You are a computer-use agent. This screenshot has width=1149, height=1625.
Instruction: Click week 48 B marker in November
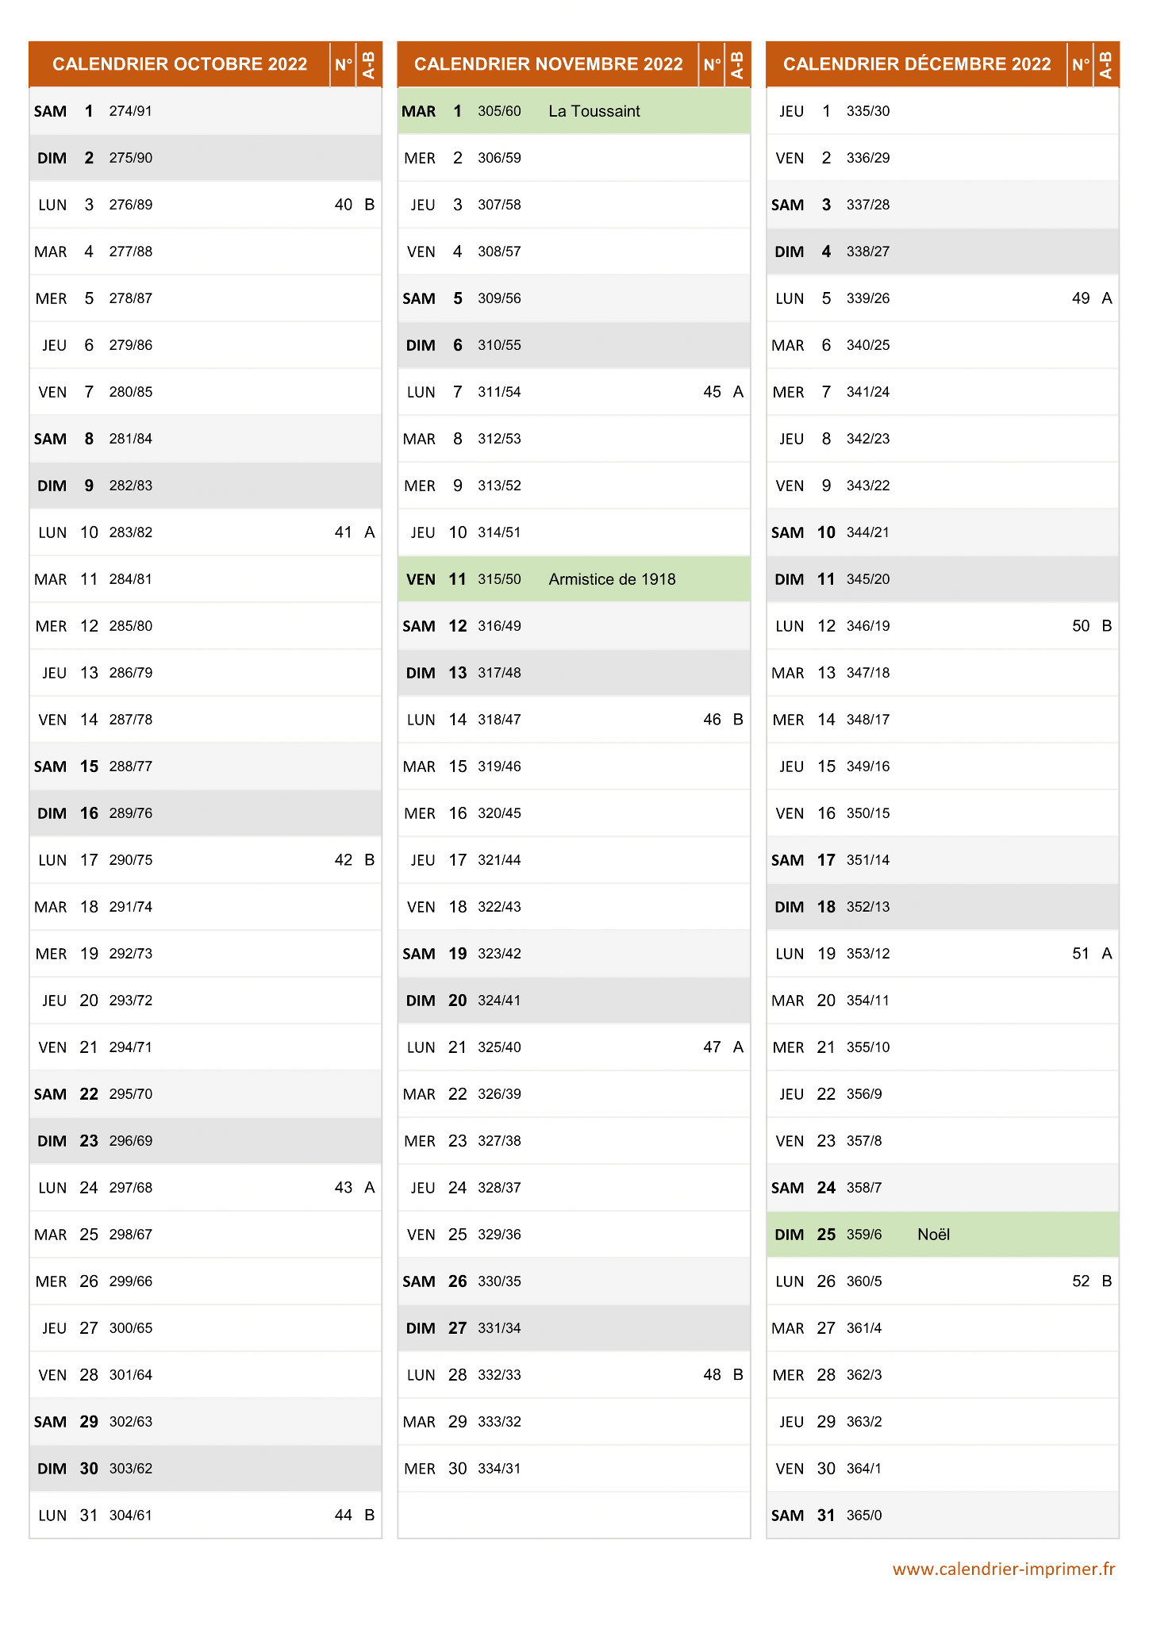[723, 1375]
